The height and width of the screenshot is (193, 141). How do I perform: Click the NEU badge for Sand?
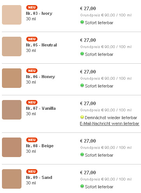(32, 172)
